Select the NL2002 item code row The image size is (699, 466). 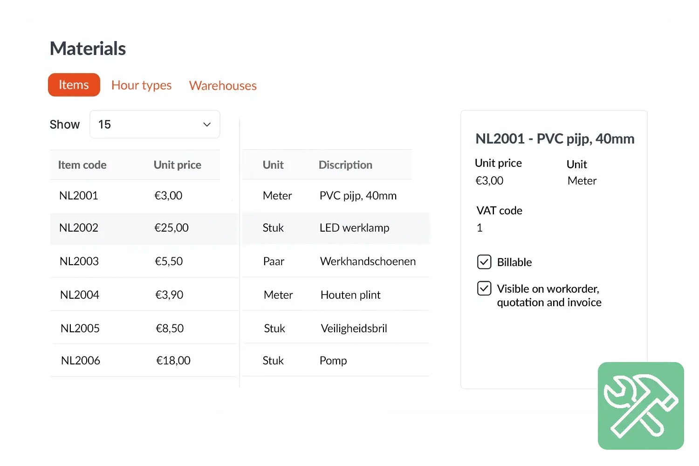(x=79, y=228)
